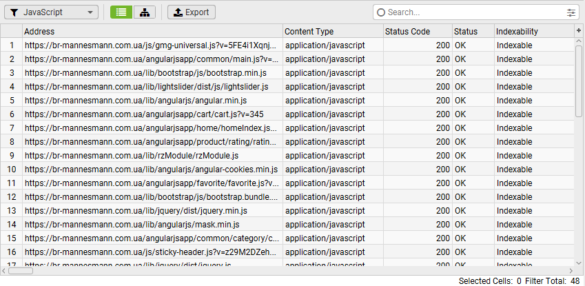This screenshot has height=286, width=585.
Task: Select the cart.js?v=345 address row
Action: point(152,114)
